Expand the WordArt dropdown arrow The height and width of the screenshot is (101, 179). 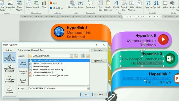(116, 10)
